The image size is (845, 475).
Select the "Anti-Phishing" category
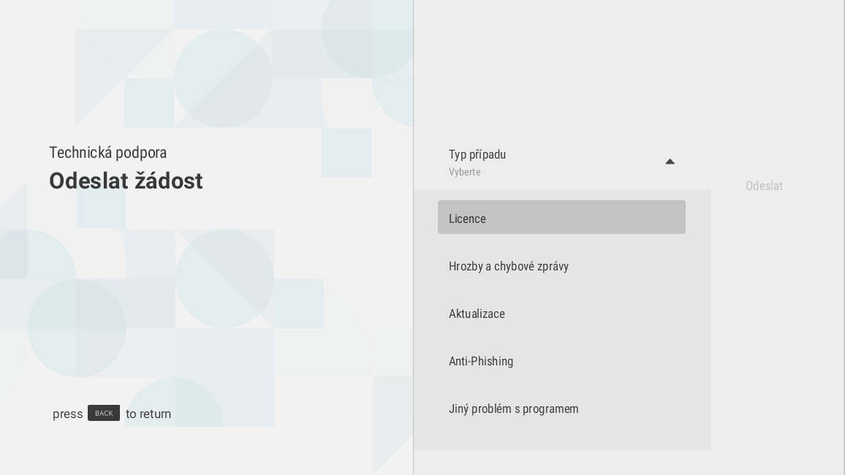point(481,361)
